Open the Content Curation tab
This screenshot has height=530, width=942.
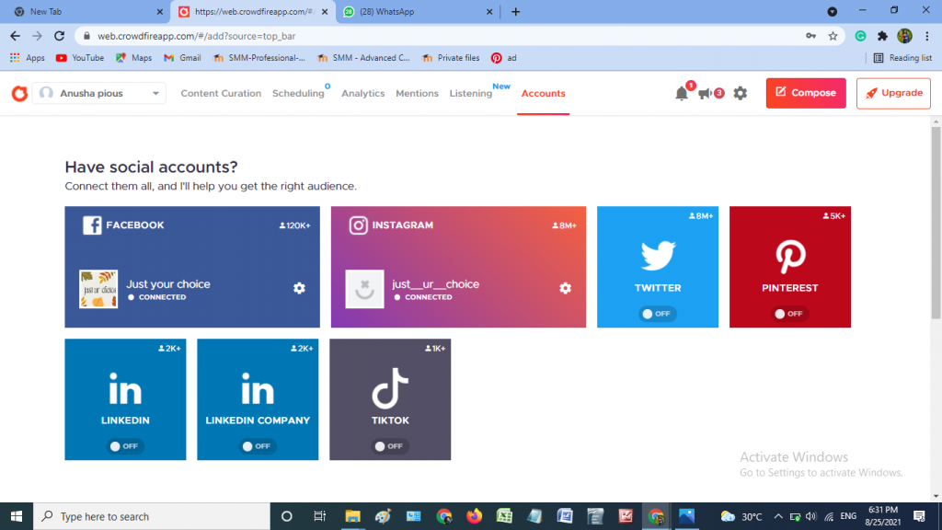221,93
